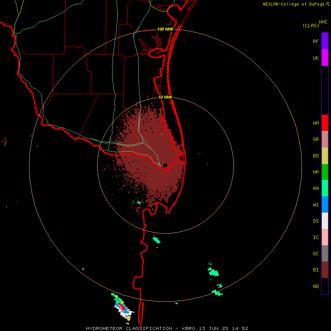The width and height of the screenshot is (331, 331).
Task: Click the DS legend label
Action: pyautogui.click(x=316, y=221)
